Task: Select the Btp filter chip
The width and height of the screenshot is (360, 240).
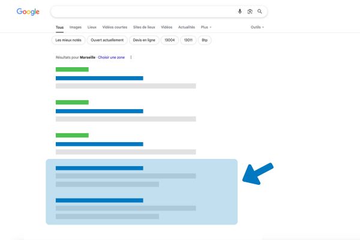Action: coord(205,40)
